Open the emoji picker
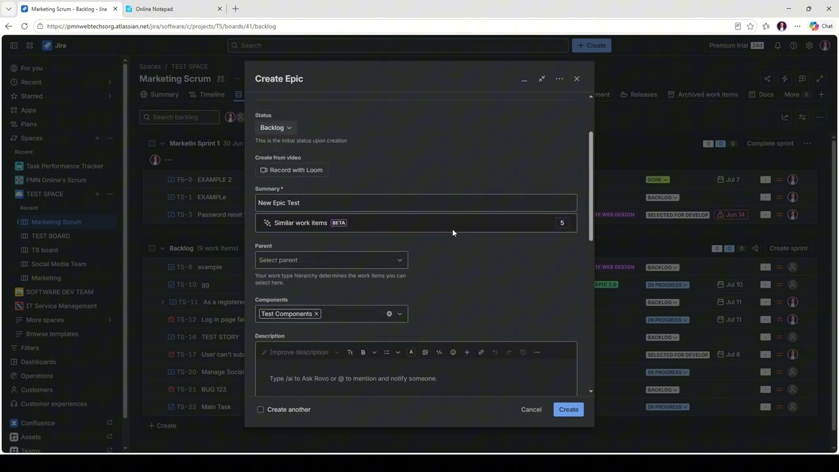 click(x=453, y=353)
